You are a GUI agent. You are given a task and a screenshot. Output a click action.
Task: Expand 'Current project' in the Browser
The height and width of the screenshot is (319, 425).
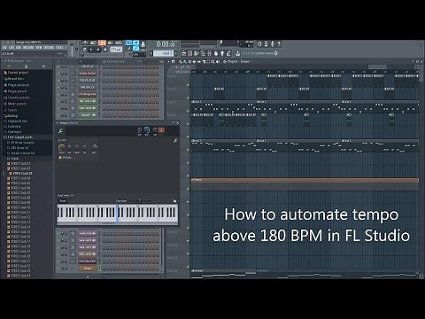[16, 72]
